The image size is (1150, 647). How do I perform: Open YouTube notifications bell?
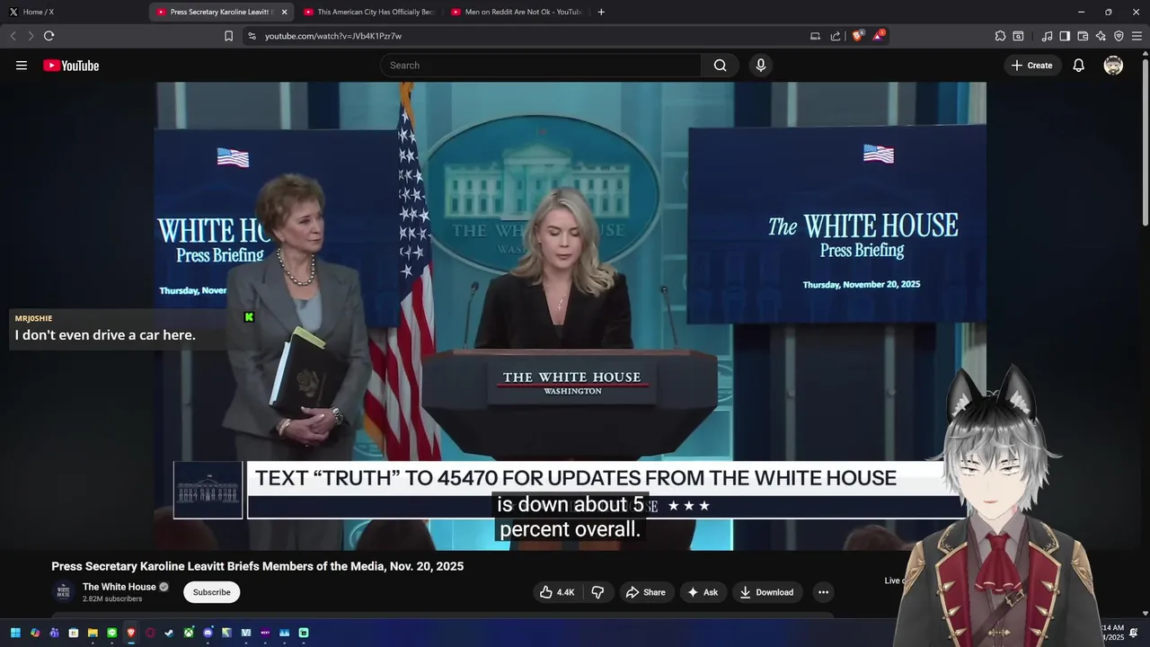pos(1079,66)
